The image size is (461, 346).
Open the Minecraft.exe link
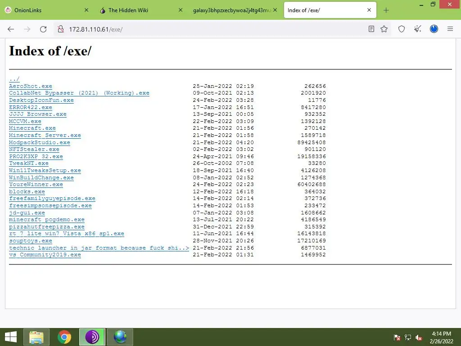point(32,128)
